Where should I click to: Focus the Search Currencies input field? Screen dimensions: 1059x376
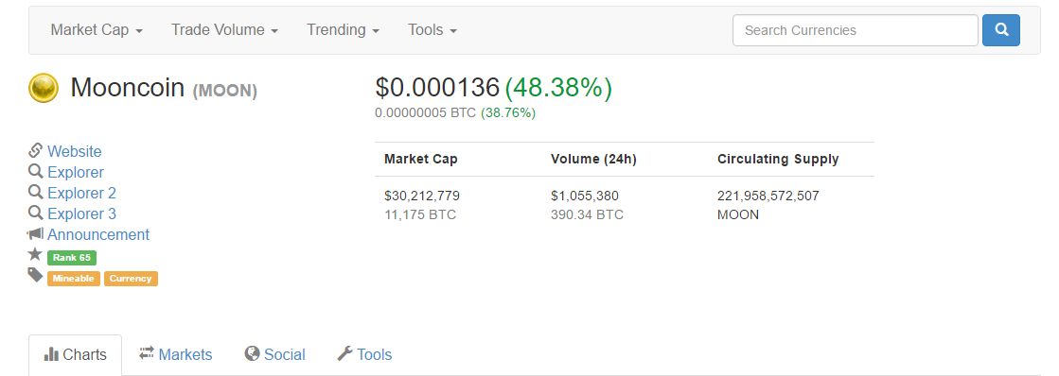855,30
